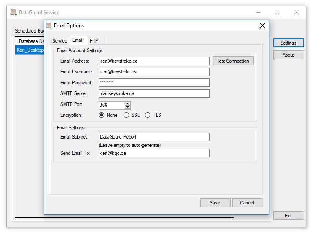Click the SMTP Server field
The width and height of the screenshot is (314, 237).
(x=154, y=93)
